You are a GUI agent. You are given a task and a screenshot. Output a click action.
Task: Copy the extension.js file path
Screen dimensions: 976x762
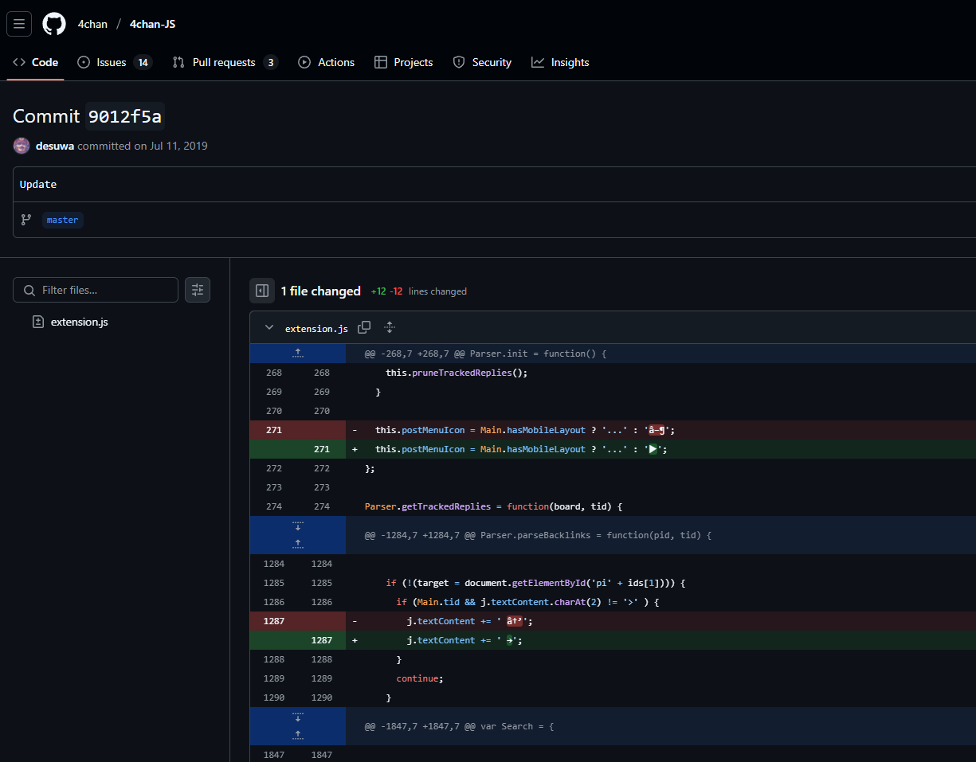click(364, 327)
